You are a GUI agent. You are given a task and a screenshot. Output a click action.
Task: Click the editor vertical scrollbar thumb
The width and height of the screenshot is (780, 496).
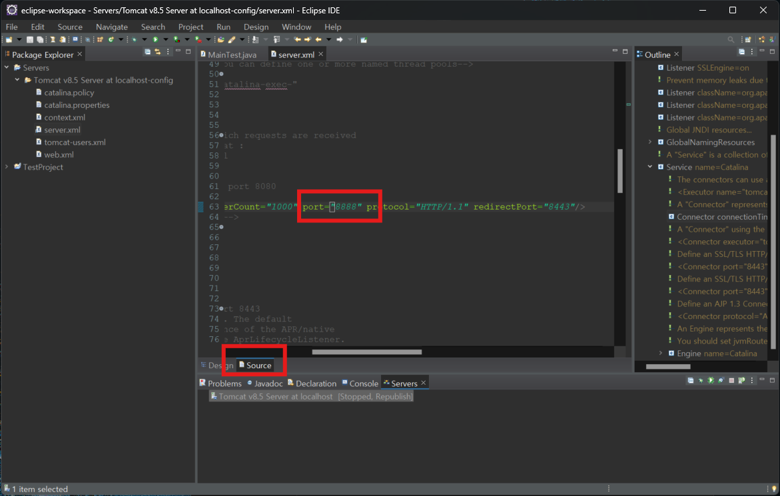620,170
